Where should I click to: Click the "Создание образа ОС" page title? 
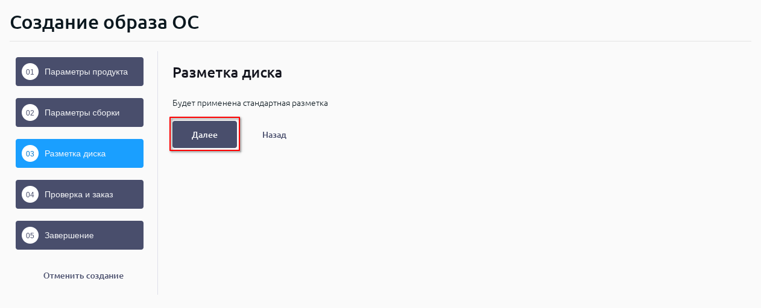tap(104, 22)
